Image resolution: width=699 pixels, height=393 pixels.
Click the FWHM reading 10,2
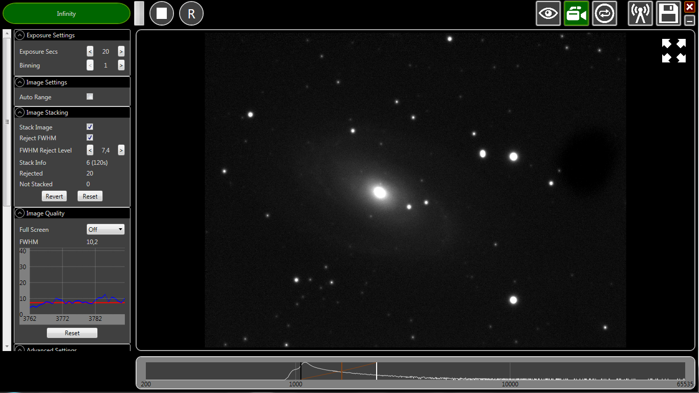(92, 242)
